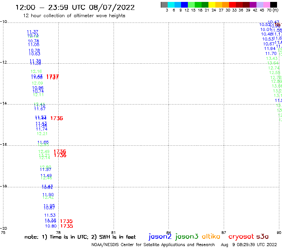The height and width of the screenshot is (248, 282).
Task: Click the longitude axis label 78
Action: 58,232
